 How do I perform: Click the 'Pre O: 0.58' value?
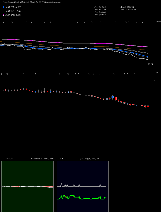click(100, 7)
